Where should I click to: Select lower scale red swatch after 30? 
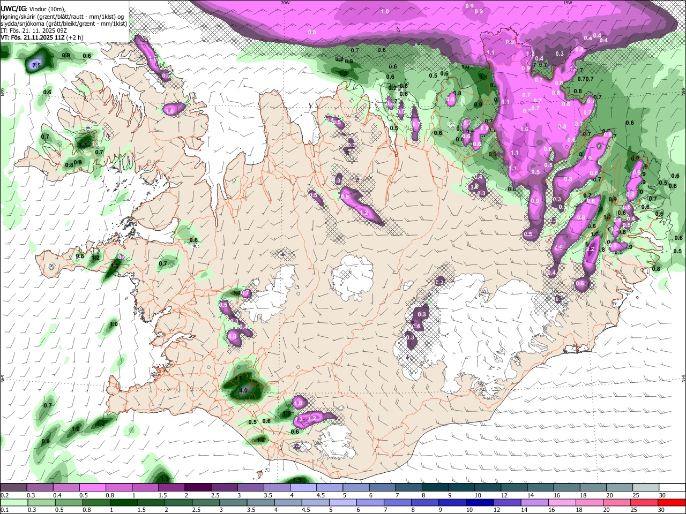point(673,502)
